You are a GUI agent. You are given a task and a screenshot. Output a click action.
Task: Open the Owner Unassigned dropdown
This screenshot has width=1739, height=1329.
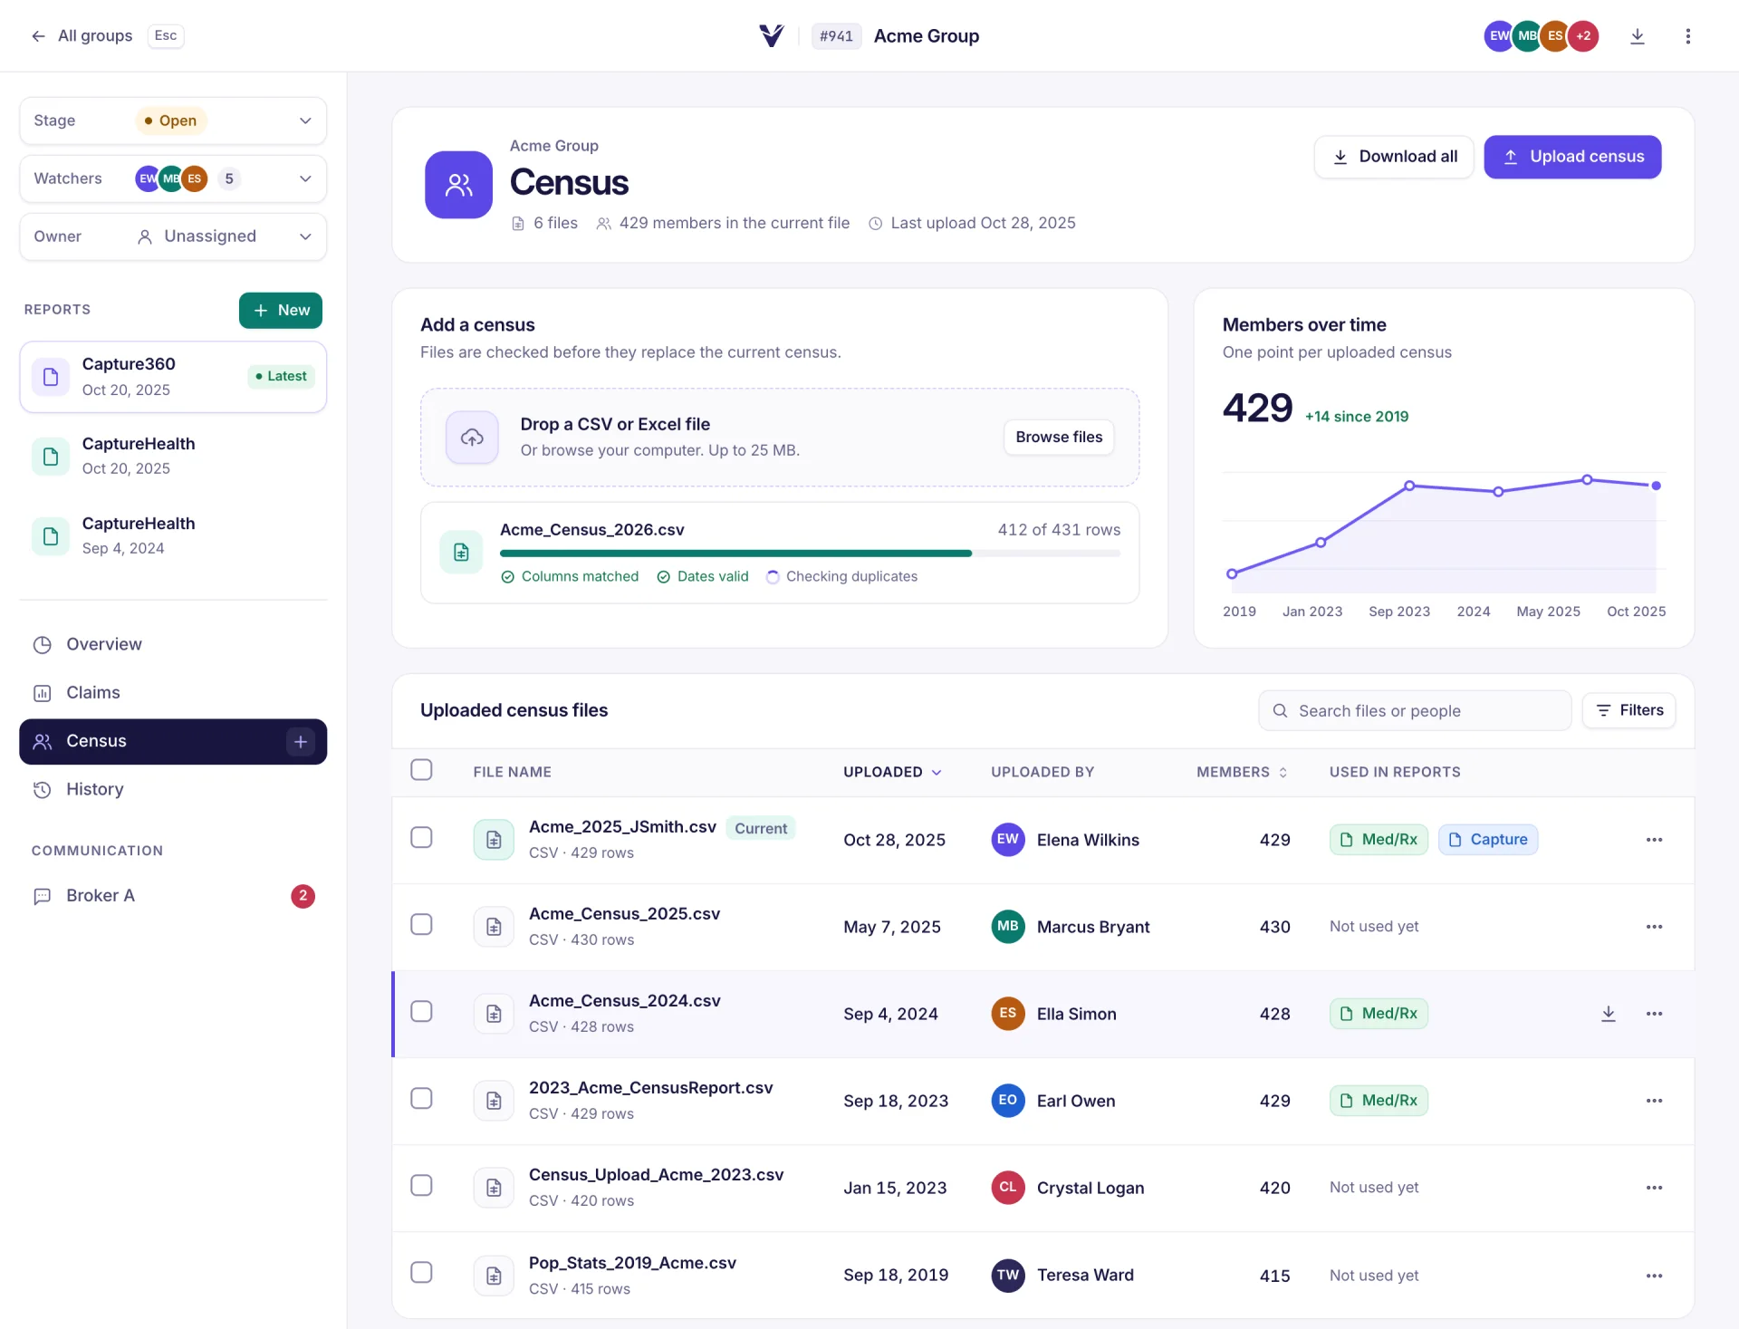173,236
